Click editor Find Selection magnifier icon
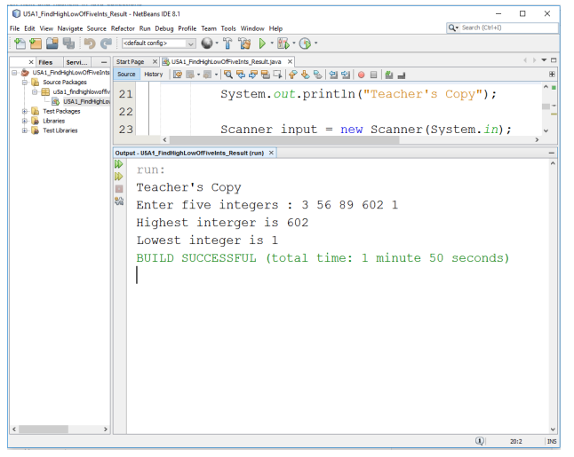The width and height of the screenshot is (574, 457). tap(228, 75)
